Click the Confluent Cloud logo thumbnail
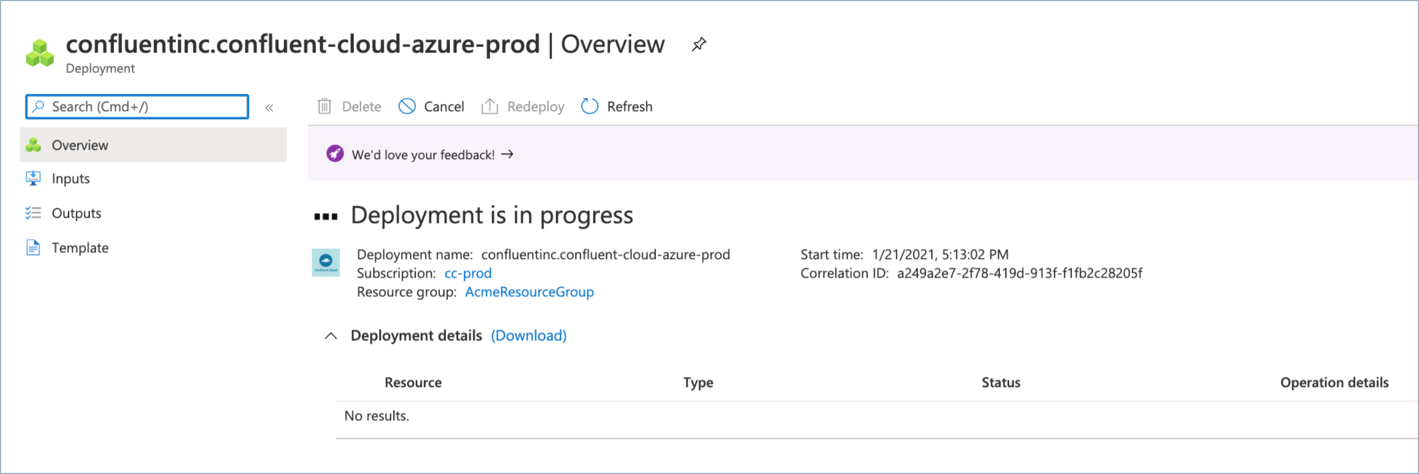Image resolution: width=1419 pixels, height=474 pixels. (x=325, y=263)
